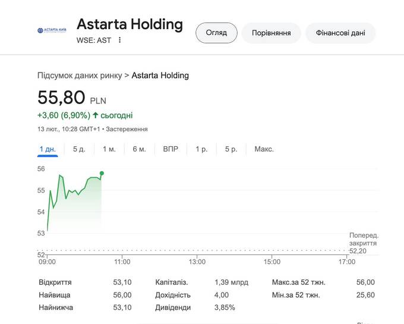This screenshot has width=404, height=324.
Task: Click the Поперед. закриття 52,20 label
Action: (364, 243)
